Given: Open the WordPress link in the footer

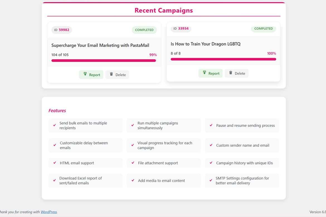Looking at the screenshot, I should (49, 212).
